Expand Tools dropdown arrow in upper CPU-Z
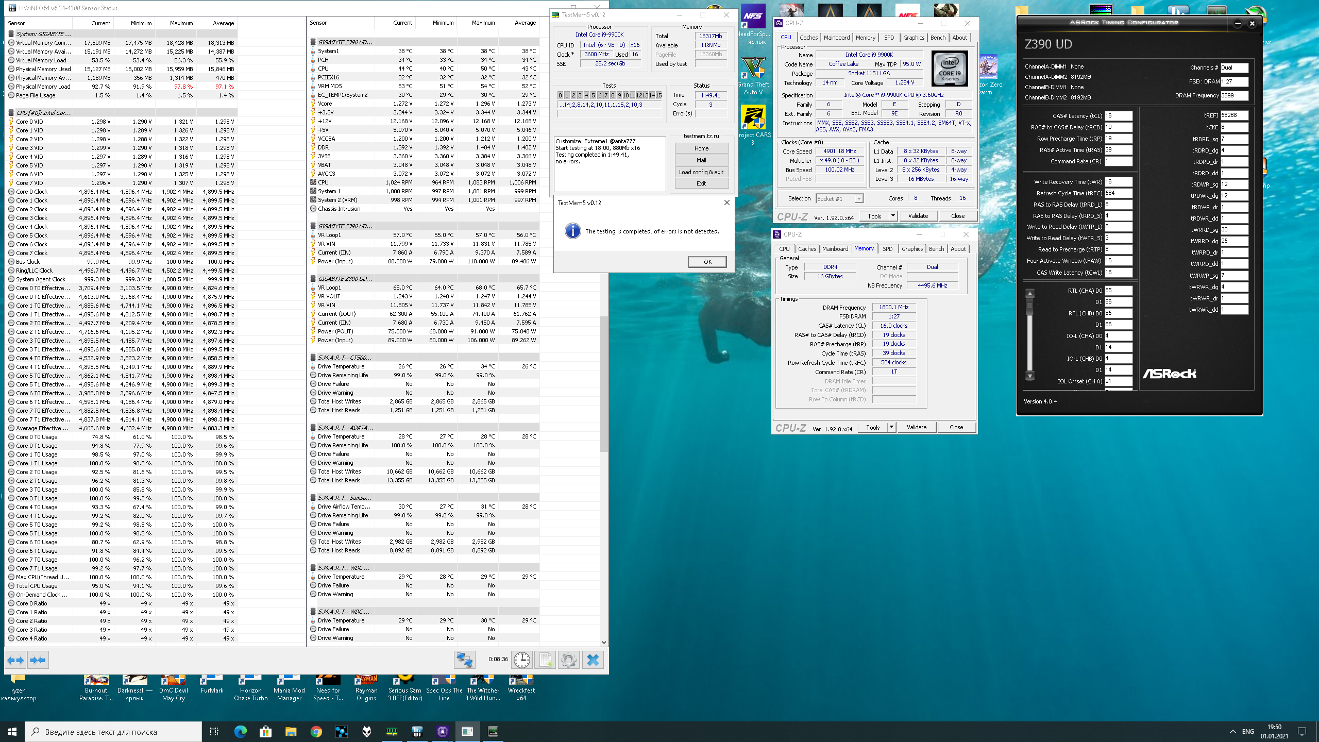This screenshot has height=742, width=1319. point(893,216)
